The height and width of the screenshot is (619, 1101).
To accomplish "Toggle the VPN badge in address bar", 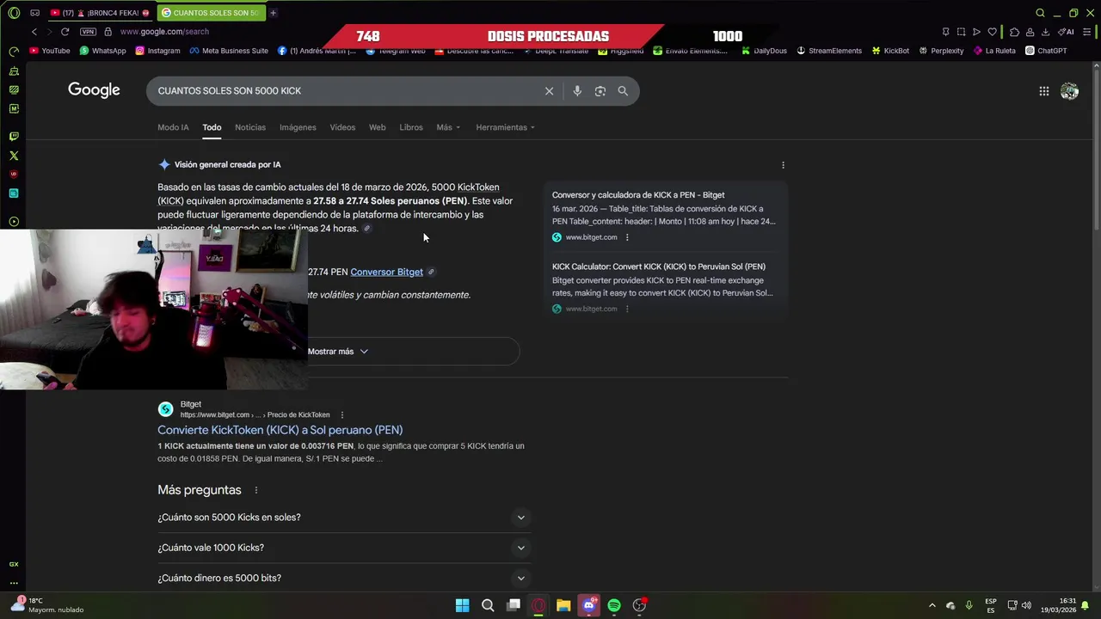I will [88, 32].
